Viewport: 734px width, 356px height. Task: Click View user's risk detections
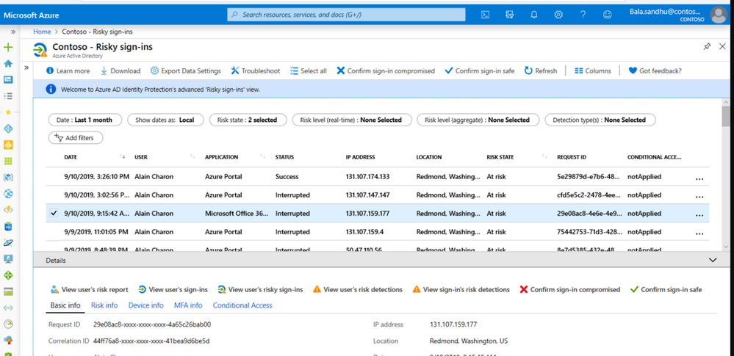(x=358, y=290)
